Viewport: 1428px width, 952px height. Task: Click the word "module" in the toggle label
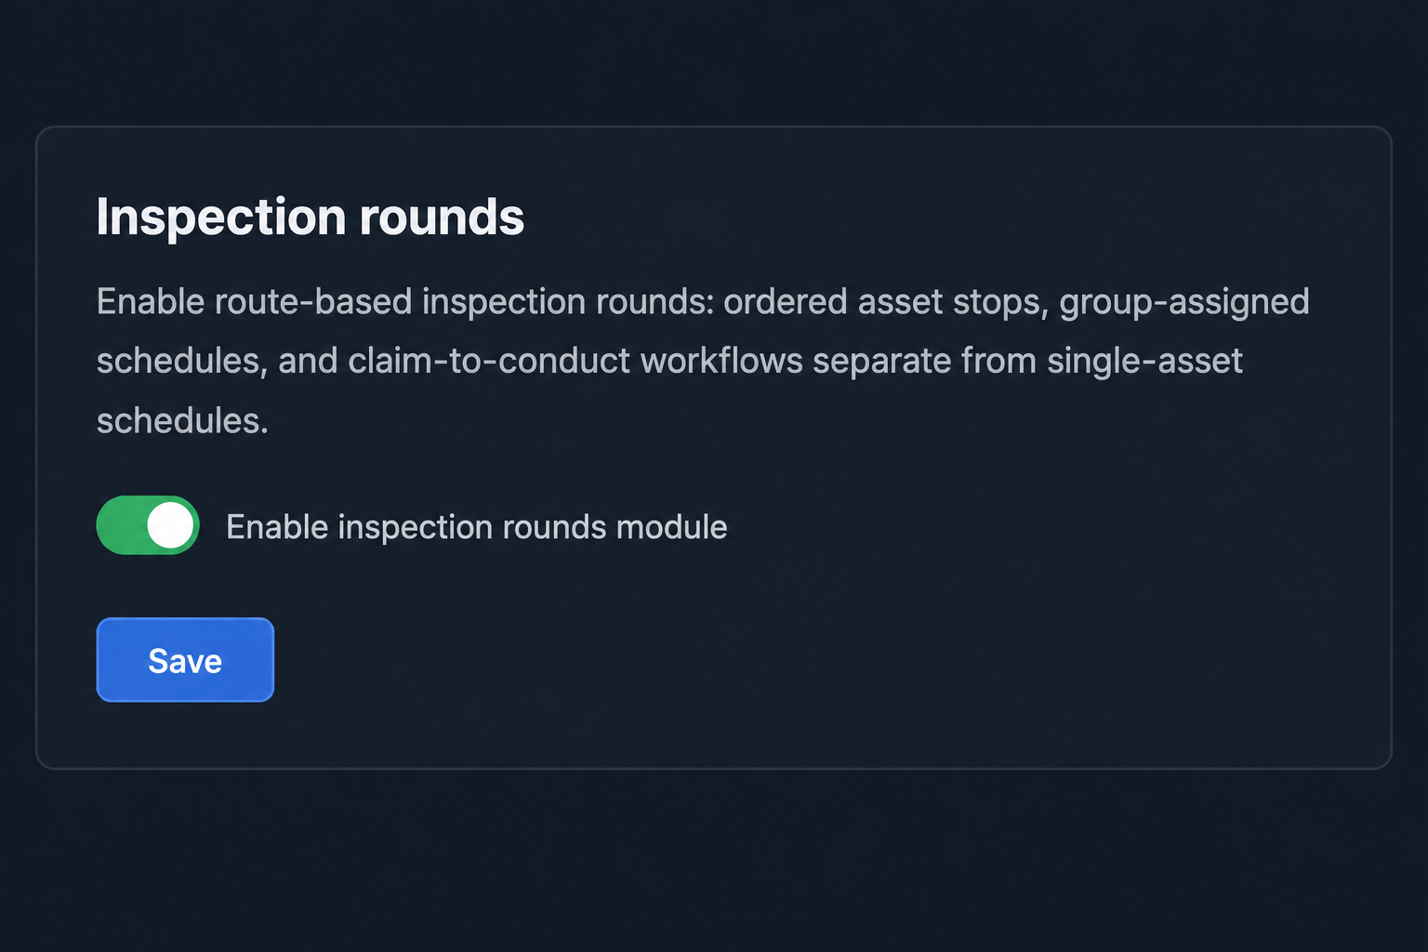[x=671, y=527]
